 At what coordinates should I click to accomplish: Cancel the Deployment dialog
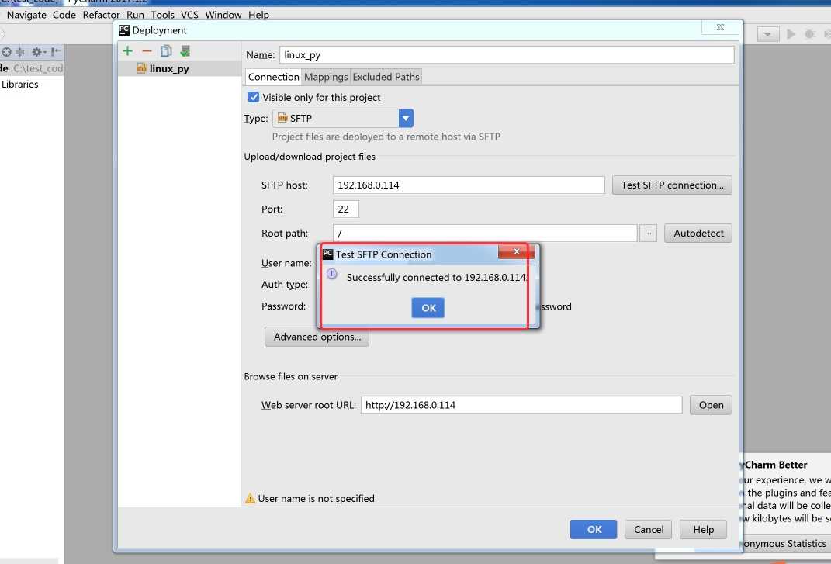point(648,530)
